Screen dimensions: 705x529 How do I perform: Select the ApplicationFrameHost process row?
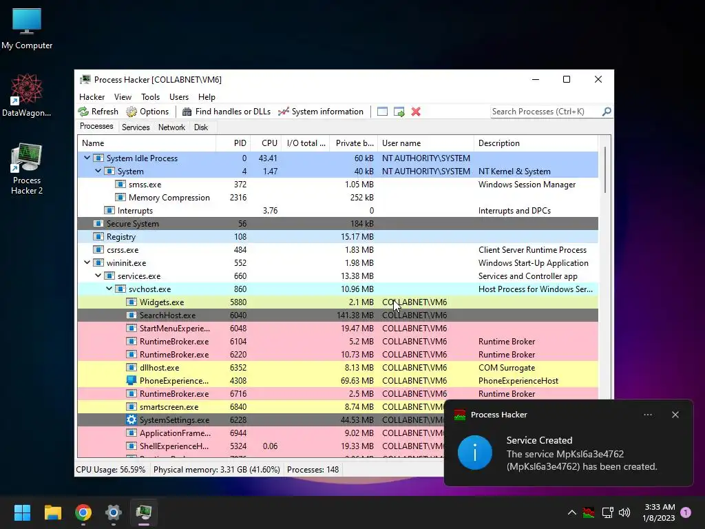click(x=261, y=433)
